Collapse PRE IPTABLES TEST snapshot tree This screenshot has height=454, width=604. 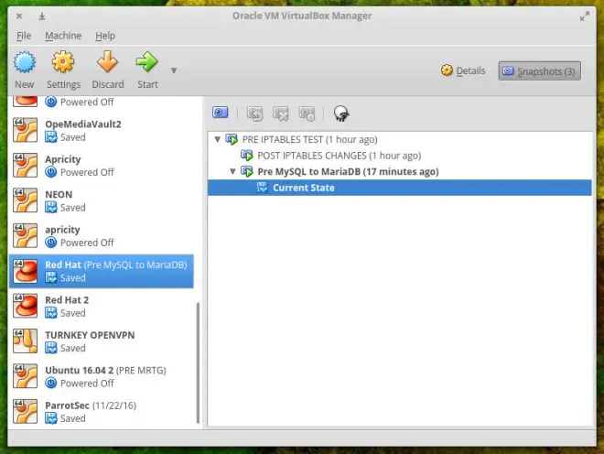tap(218, 139)
